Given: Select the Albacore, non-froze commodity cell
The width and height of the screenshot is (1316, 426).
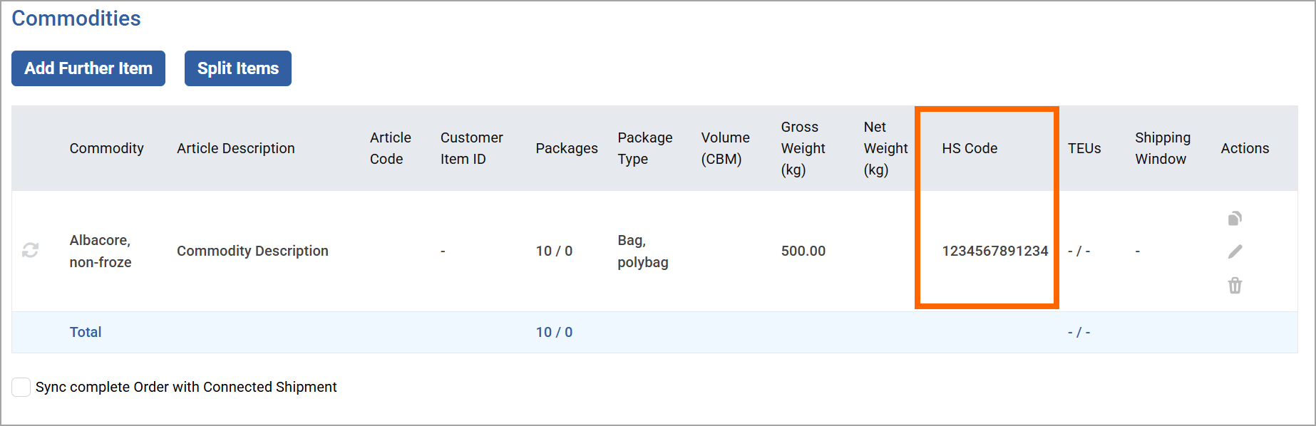Looking at the screenshot, I should click(101, 251).
